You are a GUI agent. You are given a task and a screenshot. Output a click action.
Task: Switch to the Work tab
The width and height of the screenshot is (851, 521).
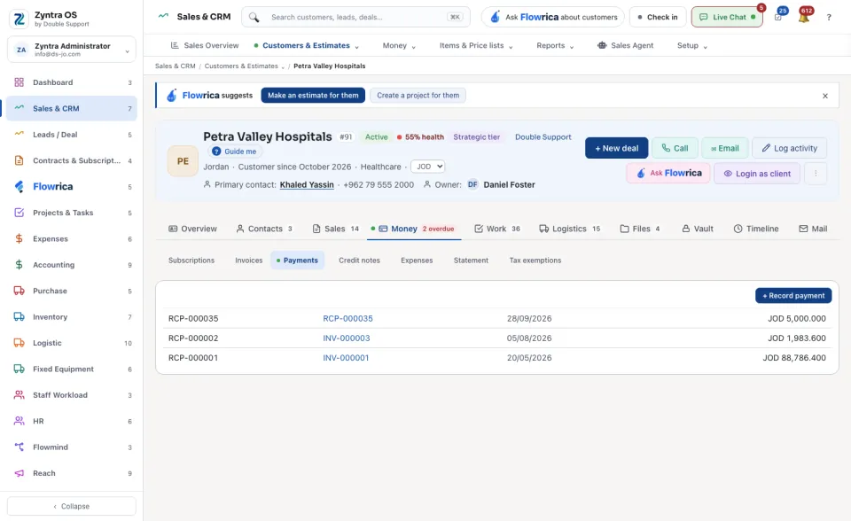click(497, 229)
